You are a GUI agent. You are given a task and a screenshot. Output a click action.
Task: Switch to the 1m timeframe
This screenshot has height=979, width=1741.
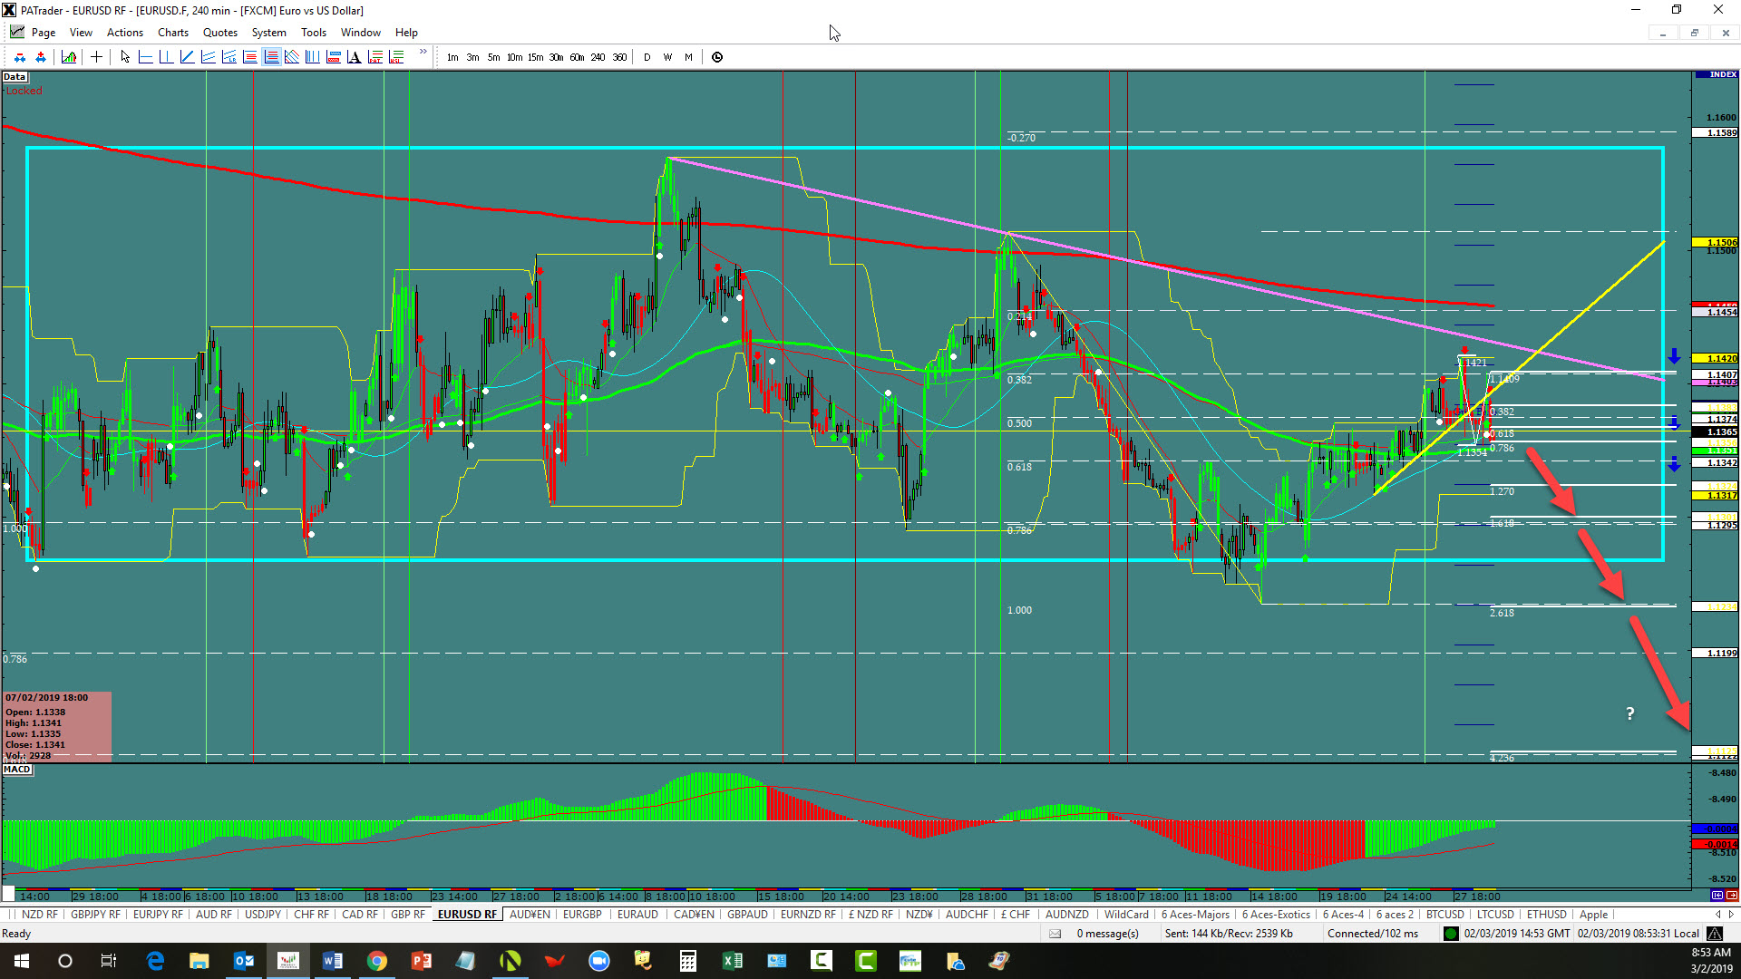tap(452, 57)
